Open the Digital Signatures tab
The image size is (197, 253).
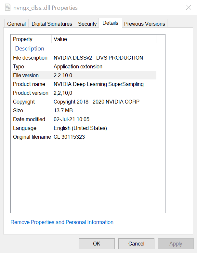coord(52,24)
